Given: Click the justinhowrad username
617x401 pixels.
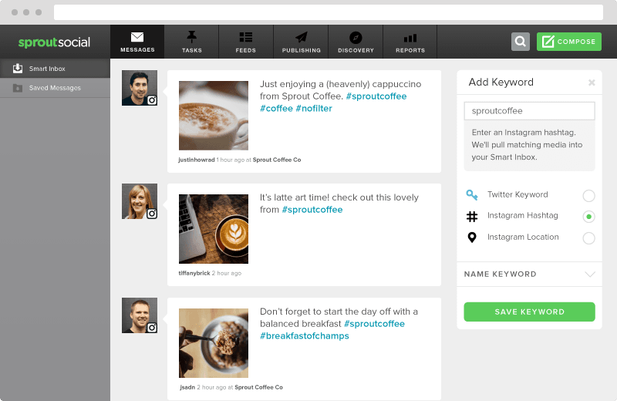Looking at the screenshot, I should coord(197,160).
